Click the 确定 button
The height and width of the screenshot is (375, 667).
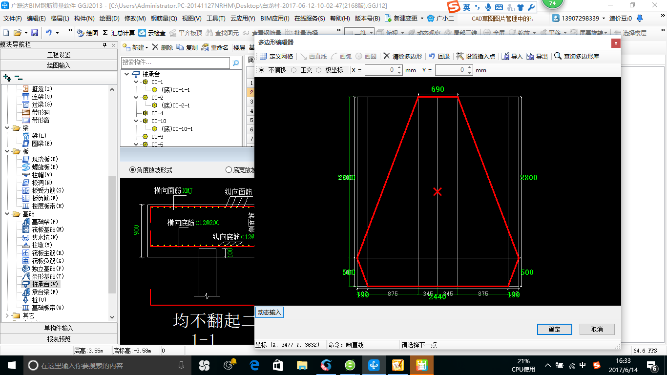coord(554,329)
